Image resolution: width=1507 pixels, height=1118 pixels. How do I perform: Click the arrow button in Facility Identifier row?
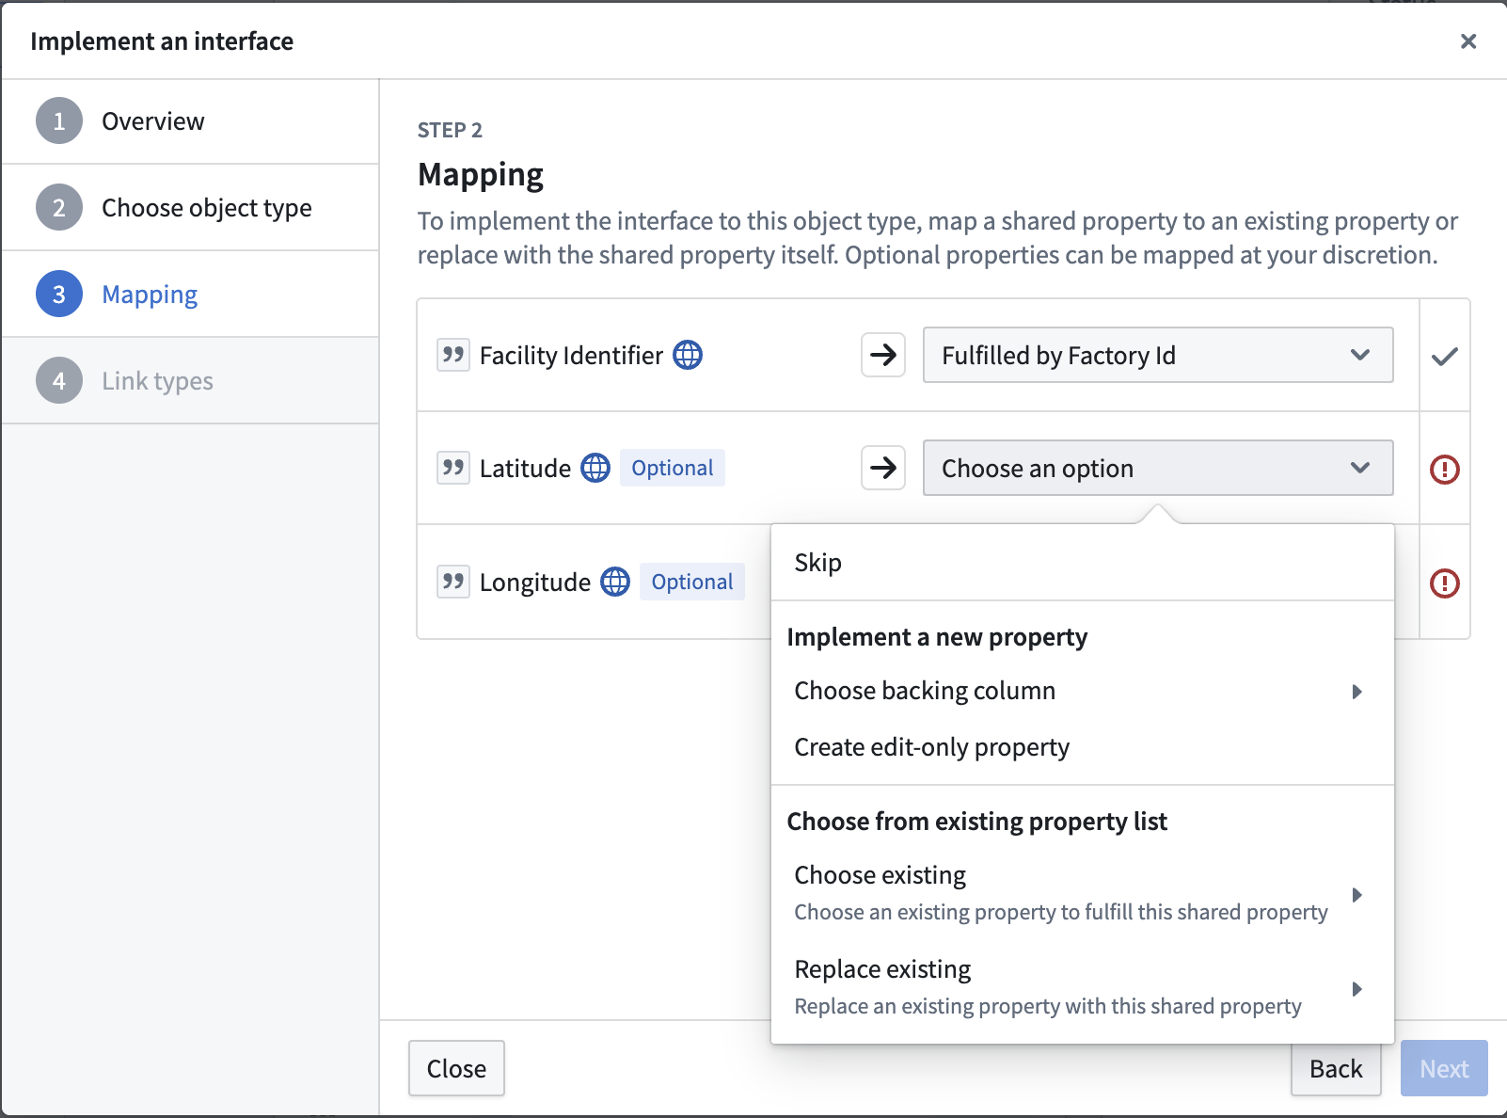click(x=883, y=355)
